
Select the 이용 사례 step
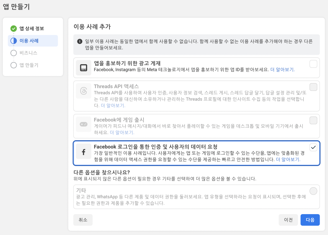[x=33, y=40]
